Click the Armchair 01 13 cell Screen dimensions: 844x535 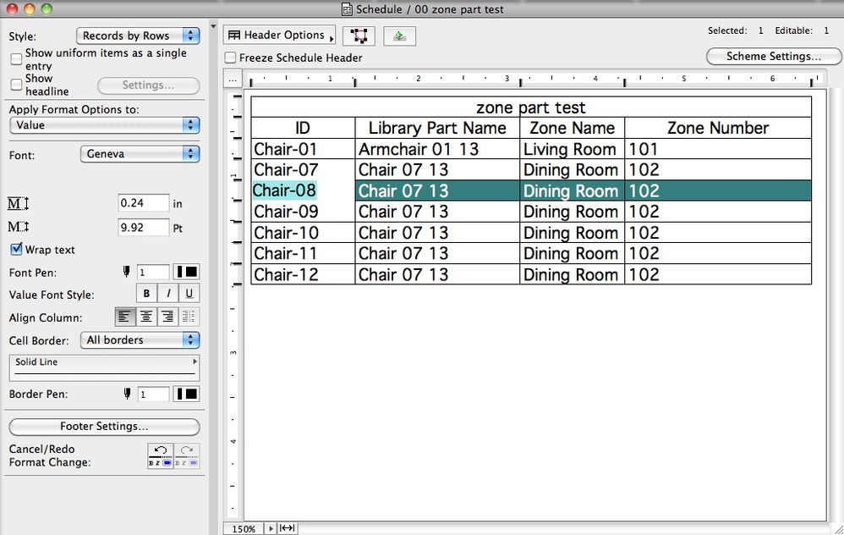point(437,149)
